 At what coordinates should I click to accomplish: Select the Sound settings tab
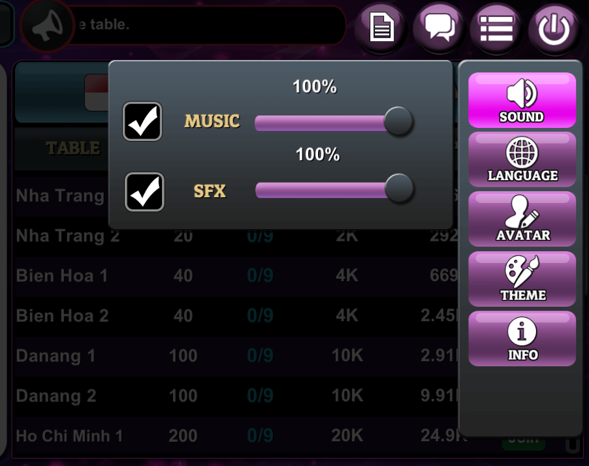(x=522, y=101)
